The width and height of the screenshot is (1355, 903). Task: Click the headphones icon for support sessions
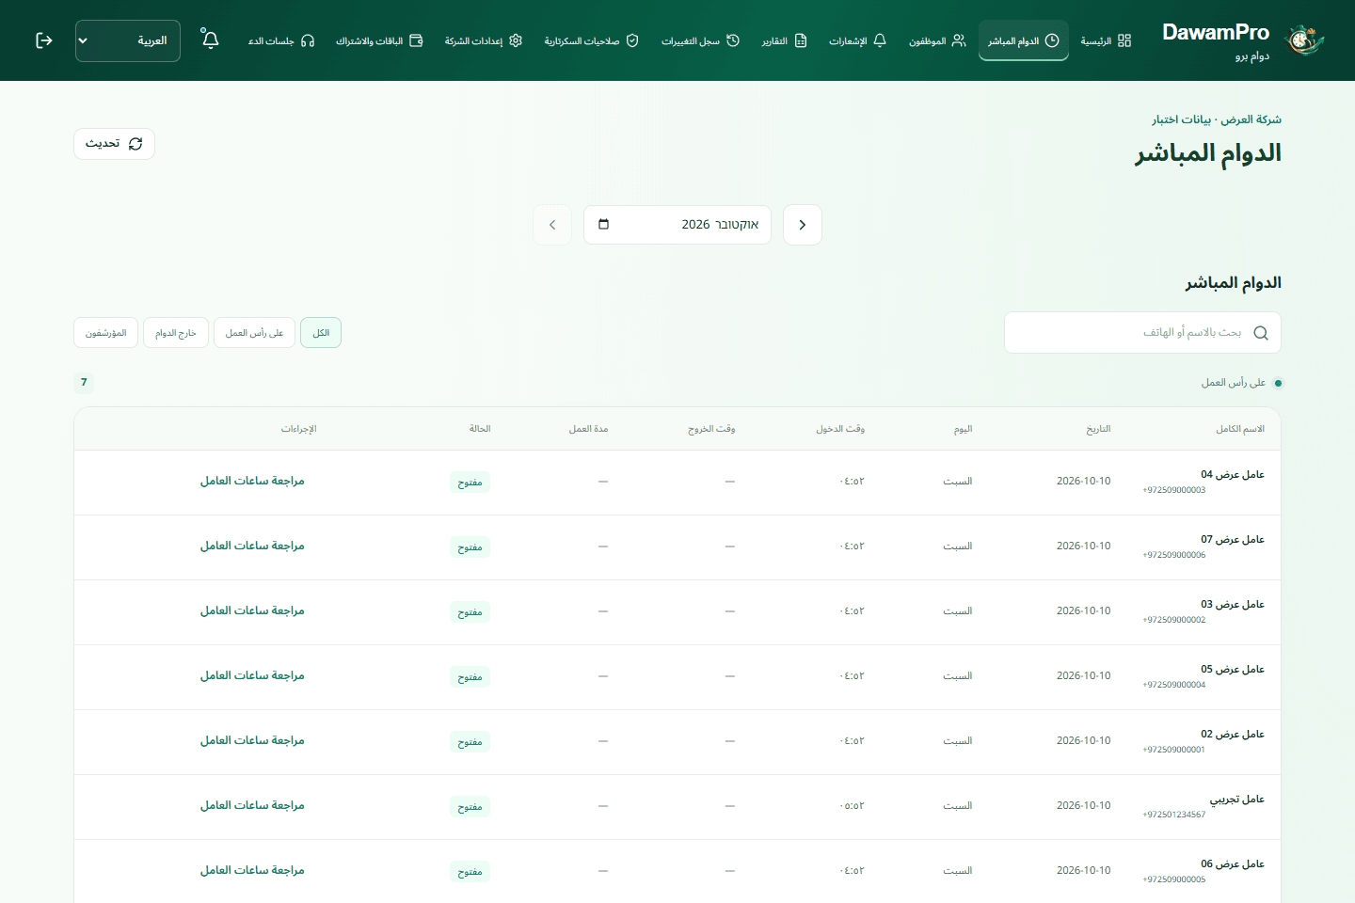(x=308, y=40)
